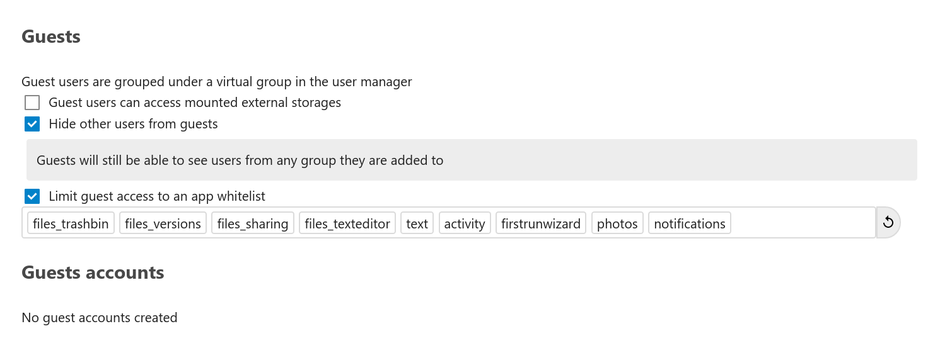Image resolution: width=940 pixels, height=353 pixels.
Task: Select the files_trashbin whitelist tag
Action: tap(71, 223)
